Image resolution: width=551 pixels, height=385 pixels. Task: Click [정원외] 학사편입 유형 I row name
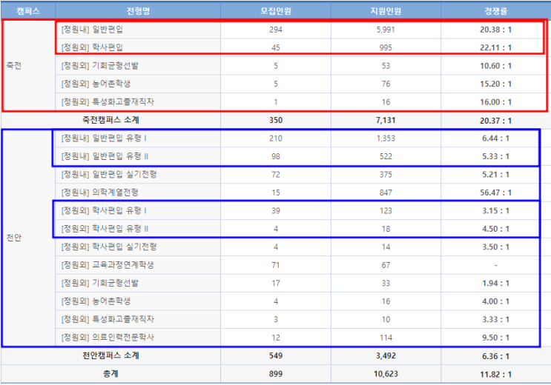point(104,210)
